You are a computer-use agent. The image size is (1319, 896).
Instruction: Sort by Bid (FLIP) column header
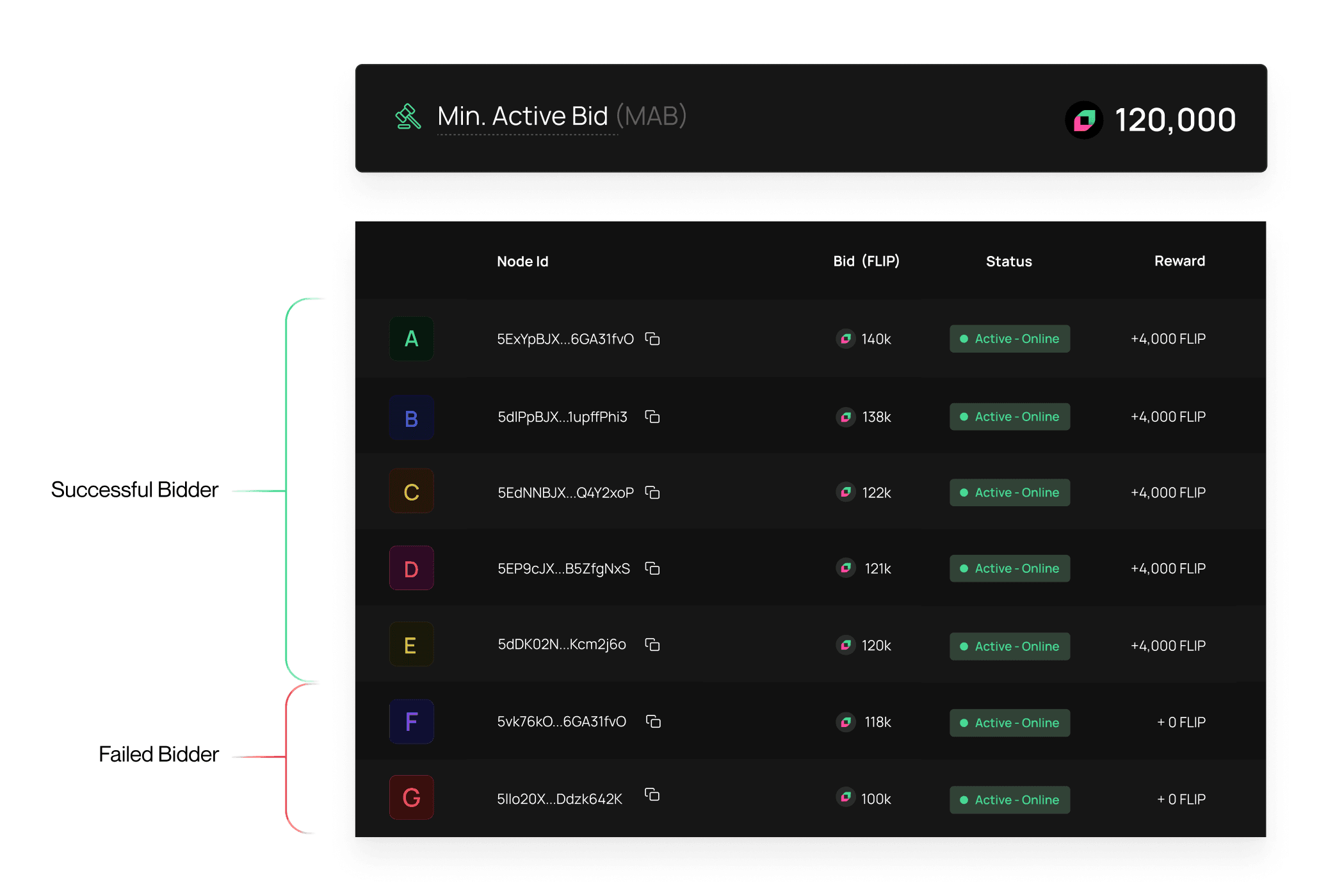(x=866, y=261)
